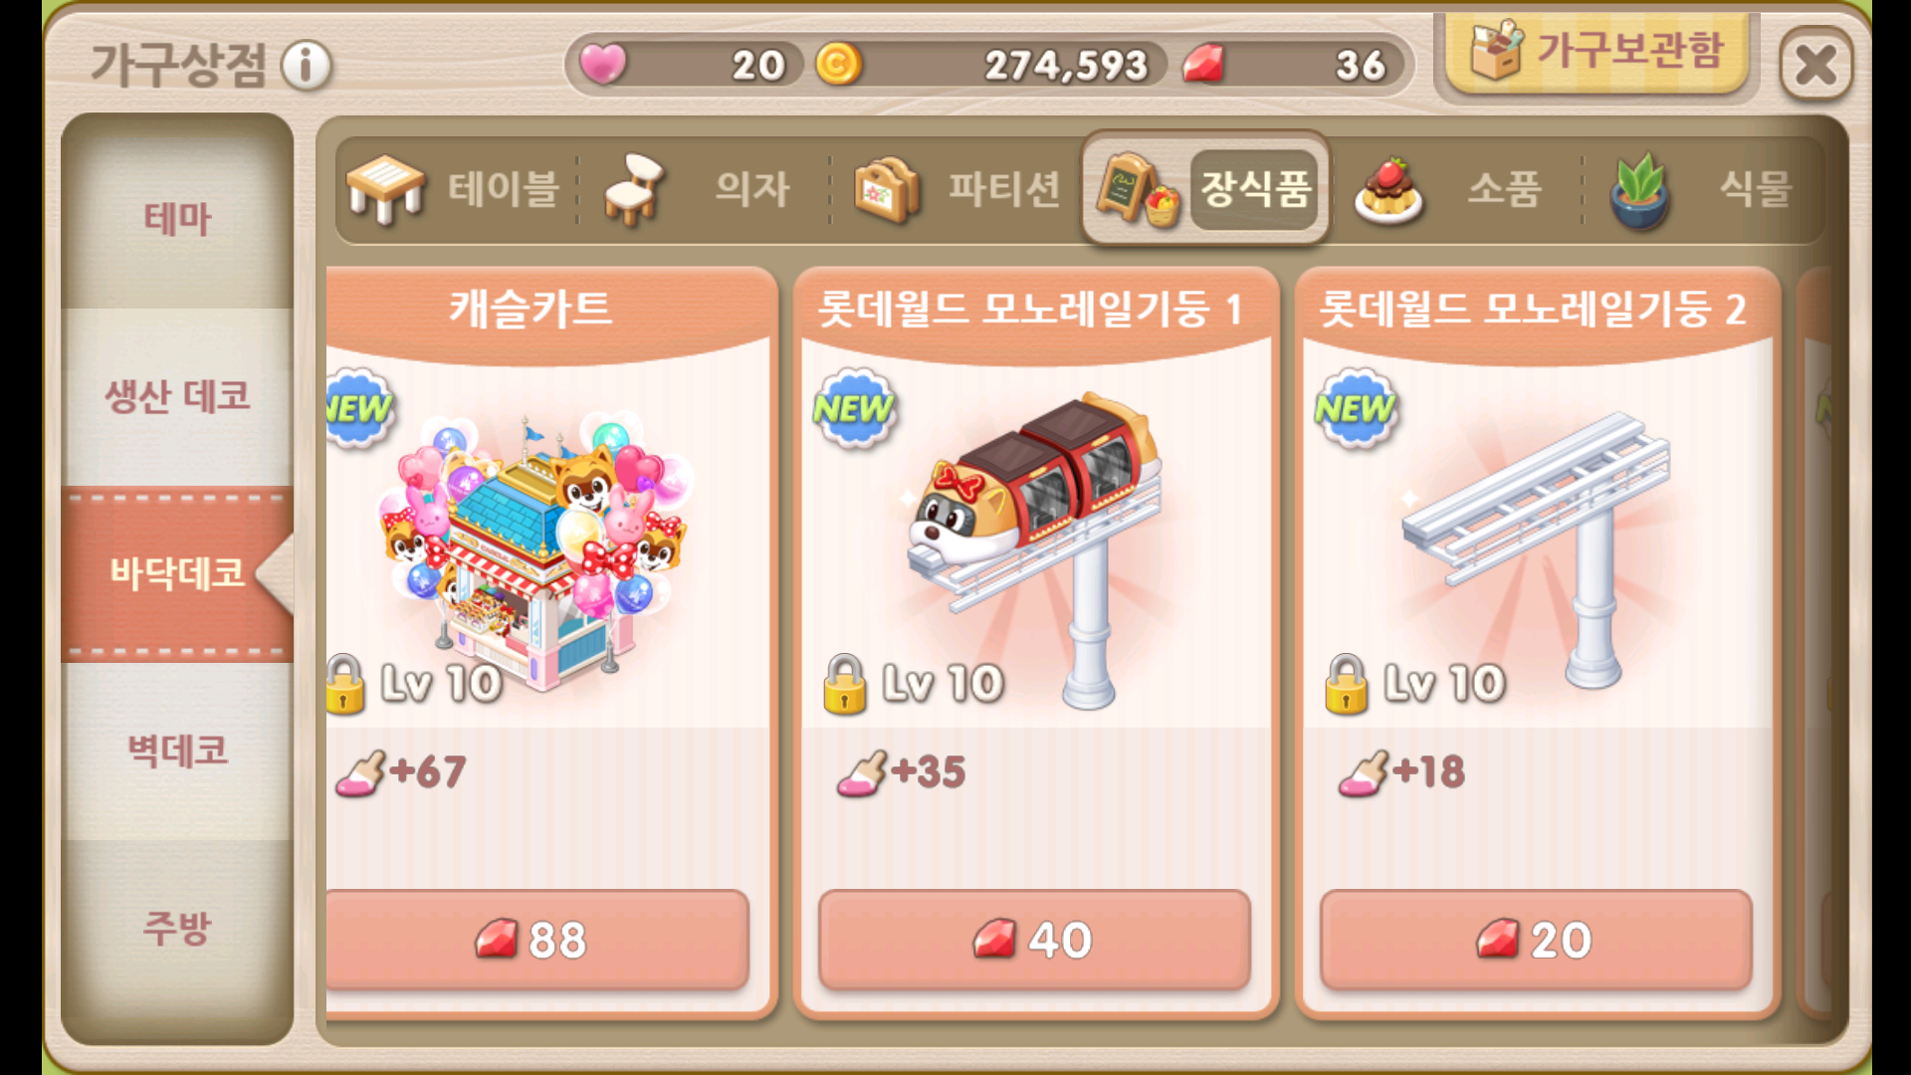Select the 소품 pudding props tab
This screenshot has height=1075, width=1911.
pyautogui.click(x=1453, y=189)
